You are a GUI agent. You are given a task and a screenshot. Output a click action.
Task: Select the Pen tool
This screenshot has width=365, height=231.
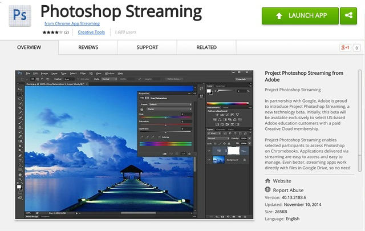click(21, 155)
